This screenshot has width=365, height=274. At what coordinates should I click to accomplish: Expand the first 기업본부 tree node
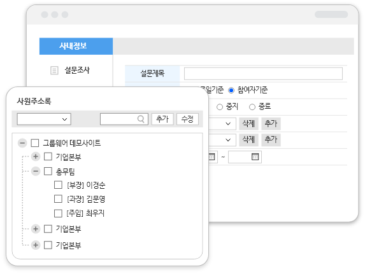(x=36, y=156)
